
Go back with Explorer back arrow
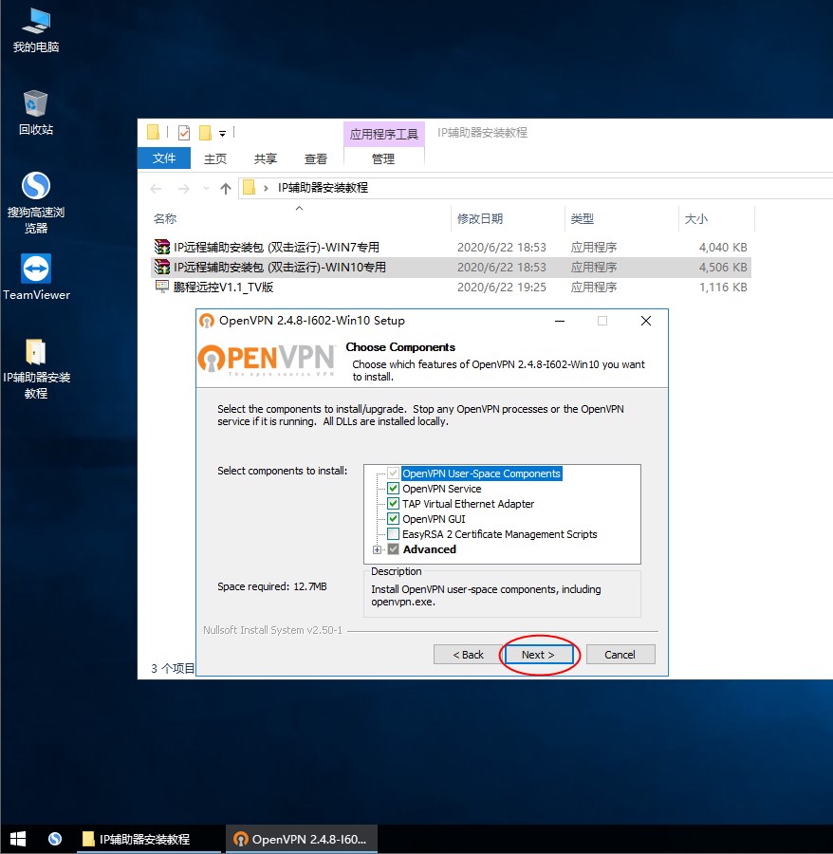pyautogui.click(x=156, y=189)
